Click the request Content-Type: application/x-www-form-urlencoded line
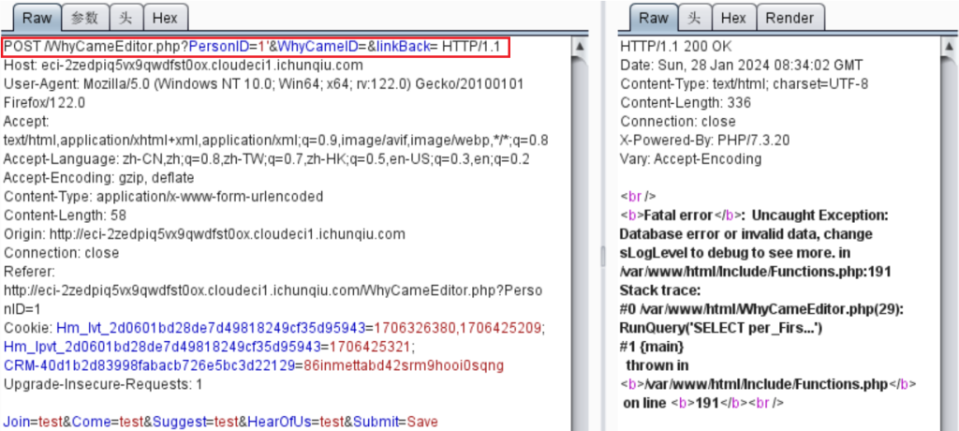This screenshot has width=959, height=431. tap(163, 197)
